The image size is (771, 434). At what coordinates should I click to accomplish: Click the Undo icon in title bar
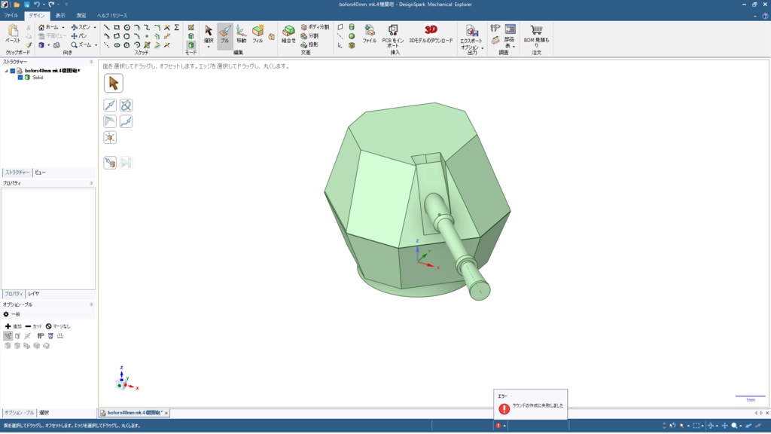[37, 5]
